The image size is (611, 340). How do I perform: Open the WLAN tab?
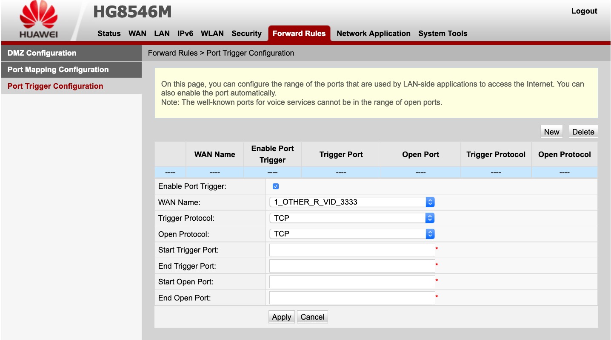click(x=212, y=34)
